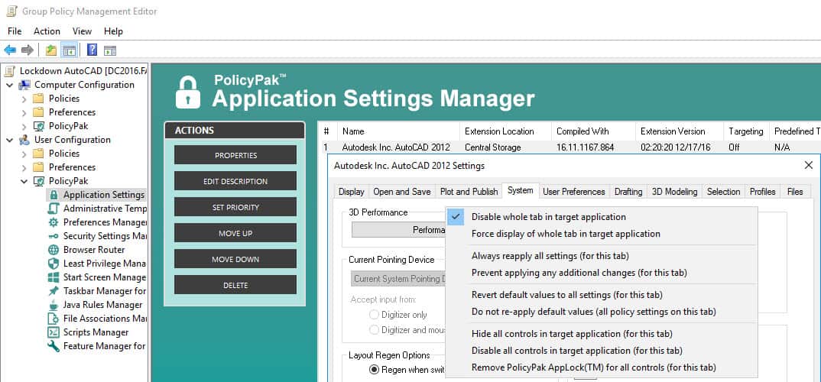Click the Feature Manager wrench icon
This screenshot has height=382, width=821.
pos(54,346)
